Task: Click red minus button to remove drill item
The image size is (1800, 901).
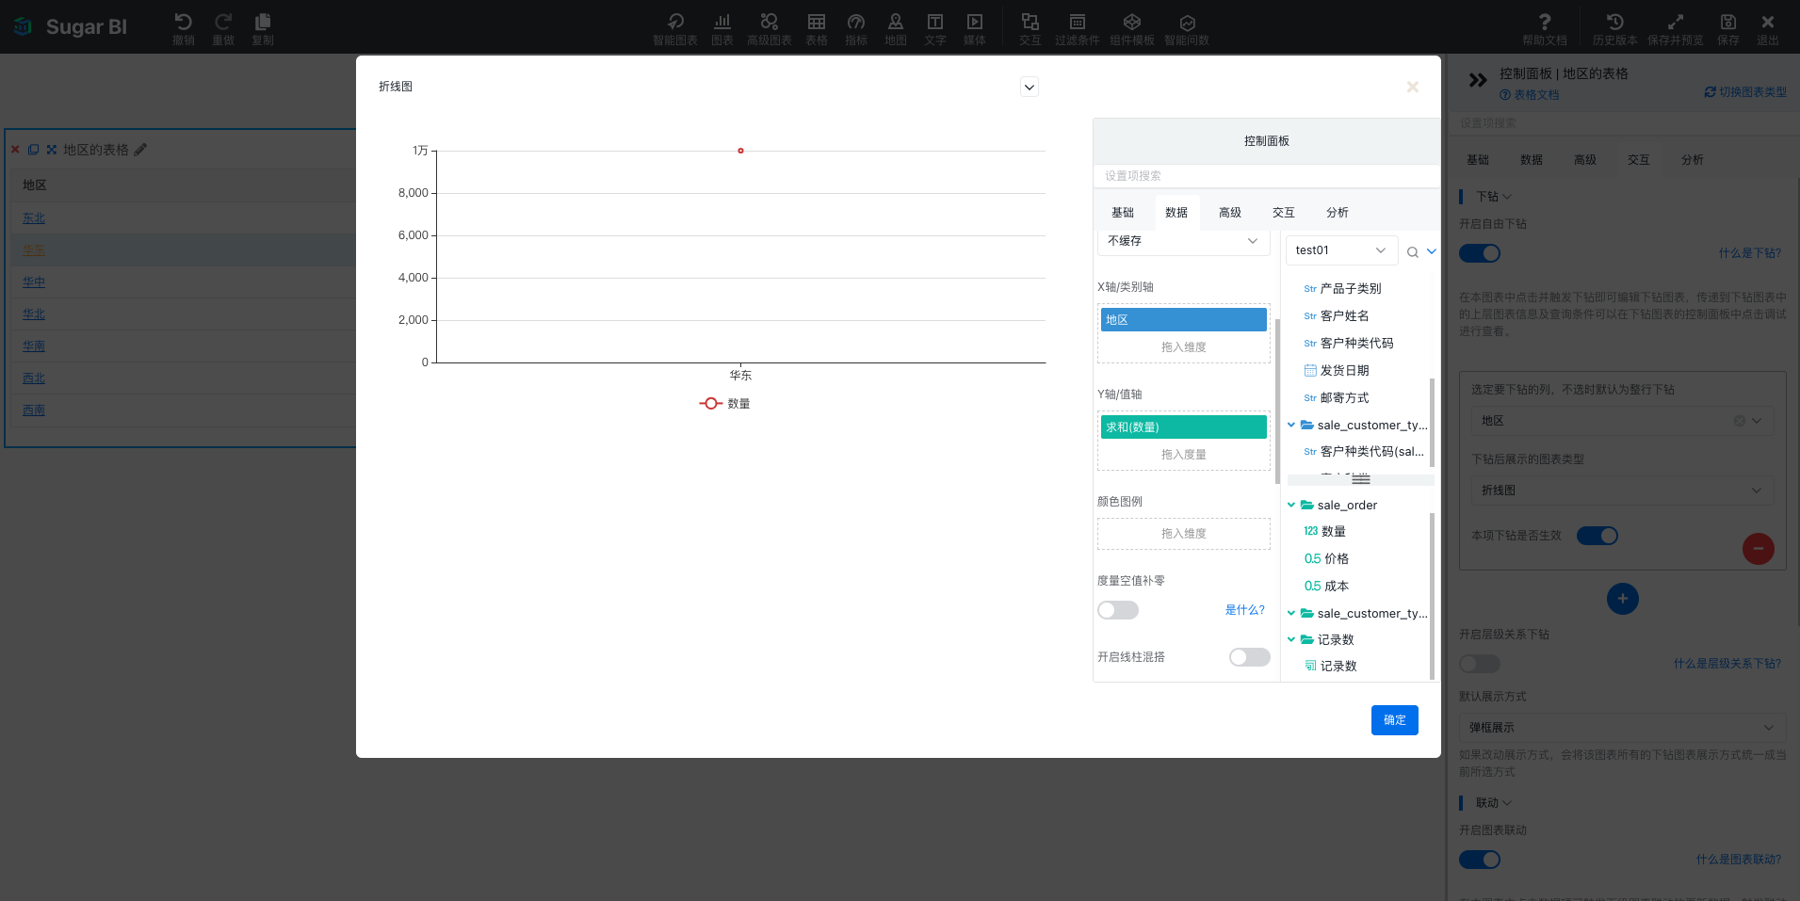Action: [1759, 549]
